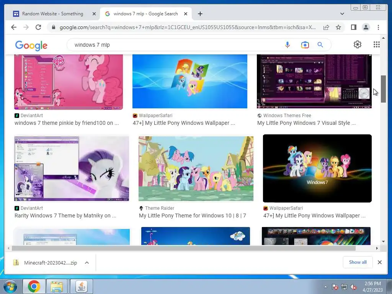
Task: Open Google apps grid
Action: (377, 44)
